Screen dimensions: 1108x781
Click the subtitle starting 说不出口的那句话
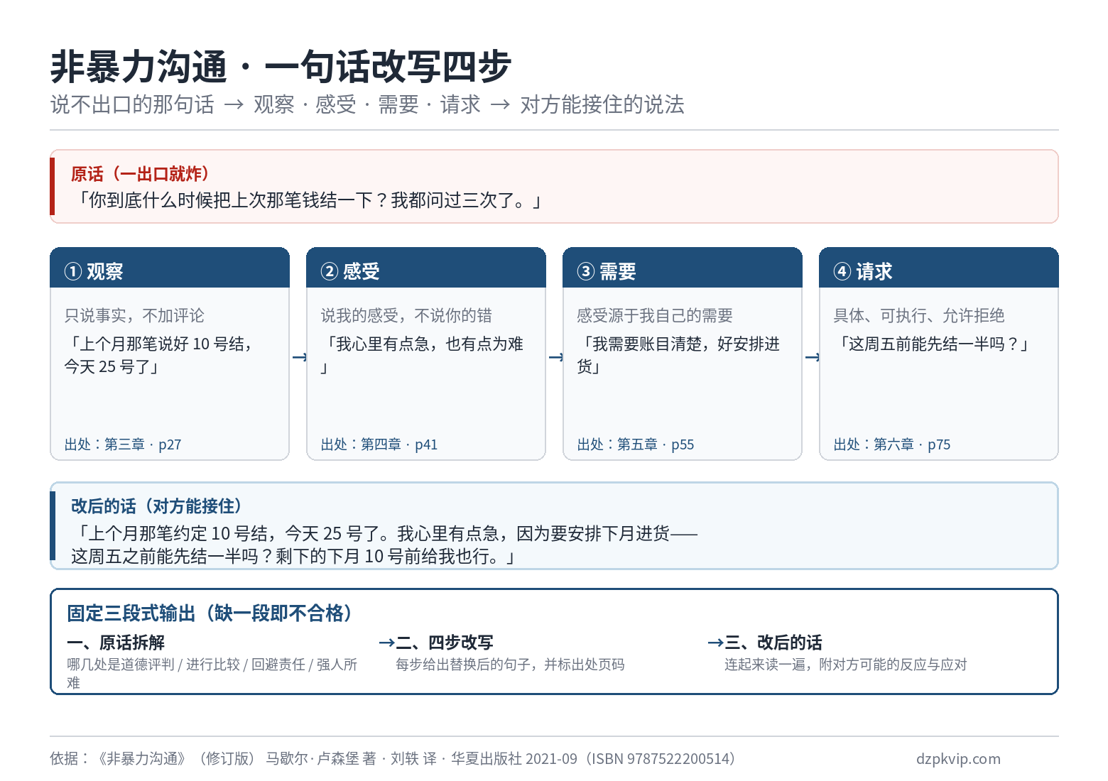367,104
